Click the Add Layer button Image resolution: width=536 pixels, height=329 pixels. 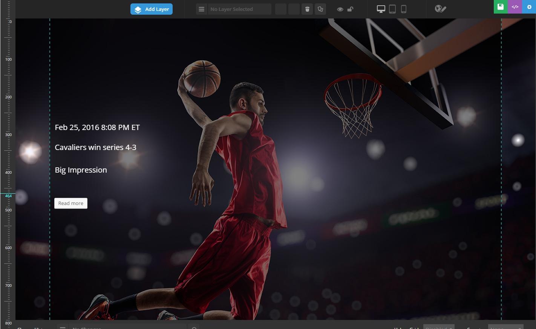point(152,9)
